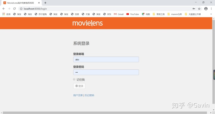Close the MovieLens tab
The image size is (215, 114).
click(39, 3)
